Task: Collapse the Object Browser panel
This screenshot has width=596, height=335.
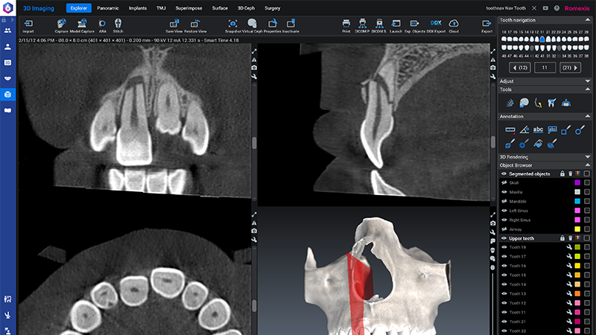Action: [588, 165]
